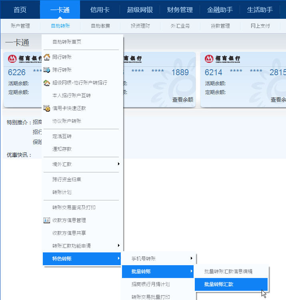The image size is (286, 300).
Task: Open 招商银行月捐计划 menu item
Action: (x=150, y=284)
